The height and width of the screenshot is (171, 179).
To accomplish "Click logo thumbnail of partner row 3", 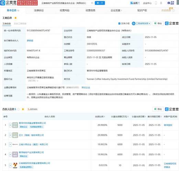I will click(15, 144).
